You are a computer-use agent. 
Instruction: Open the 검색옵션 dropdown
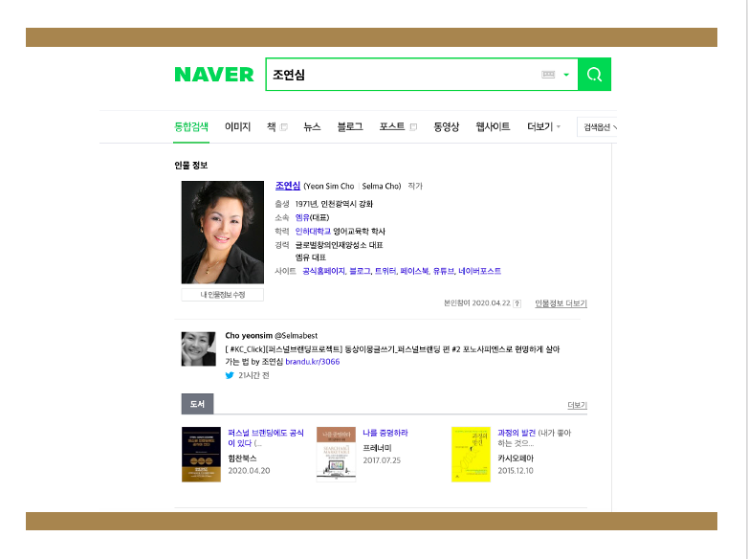click(597, 127)
